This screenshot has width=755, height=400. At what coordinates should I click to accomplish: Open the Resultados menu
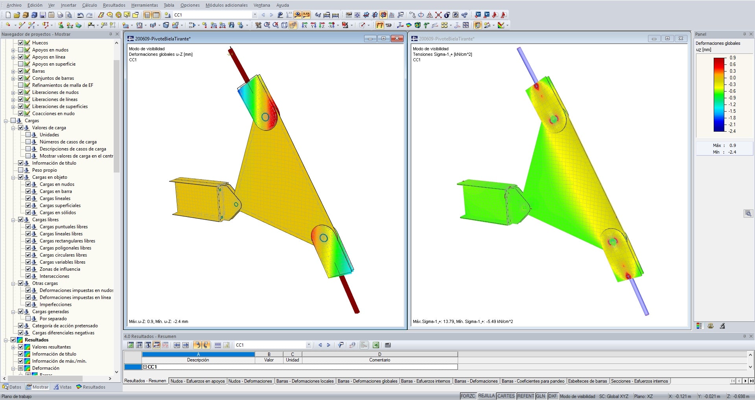(114, 5)
